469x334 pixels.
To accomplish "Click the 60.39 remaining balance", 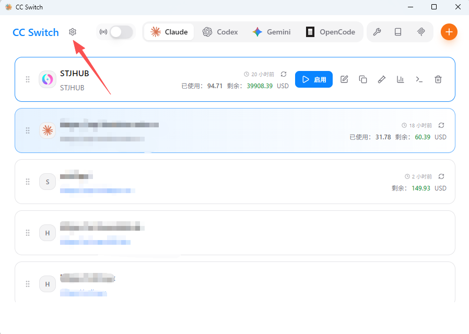I will pos(423,137).
